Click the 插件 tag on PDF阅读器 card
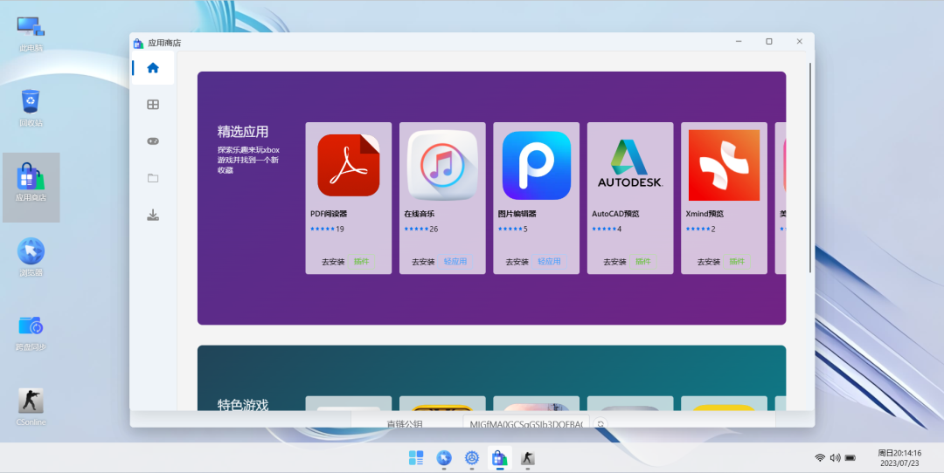The width and height of the screenshot is (944, 473). point(362,262)
